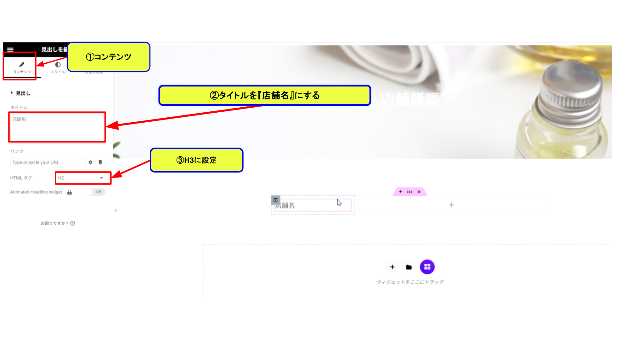Click the section drag handle dots
This screenshot has width=619, height=337.
pos(410,192)
